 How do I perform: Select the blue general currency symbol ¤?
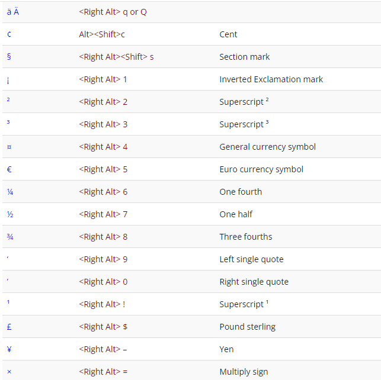coord(9,147)
